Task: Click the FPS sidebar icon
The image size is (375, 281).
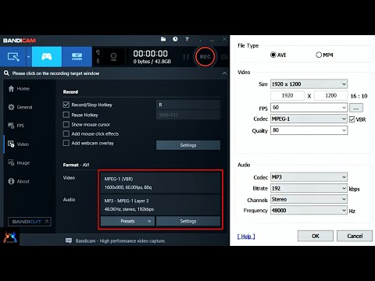Action: click(x=11, y=126)
